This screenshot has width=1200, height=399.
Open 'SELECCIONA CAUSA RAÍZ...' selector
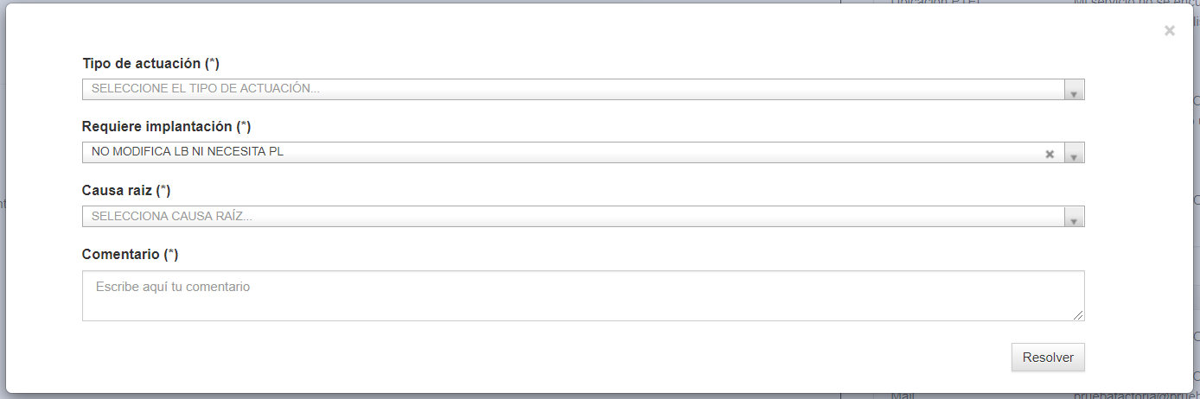point(583,217)
